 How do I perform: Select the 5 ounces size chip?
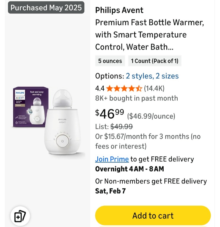[x=110, y=61]
